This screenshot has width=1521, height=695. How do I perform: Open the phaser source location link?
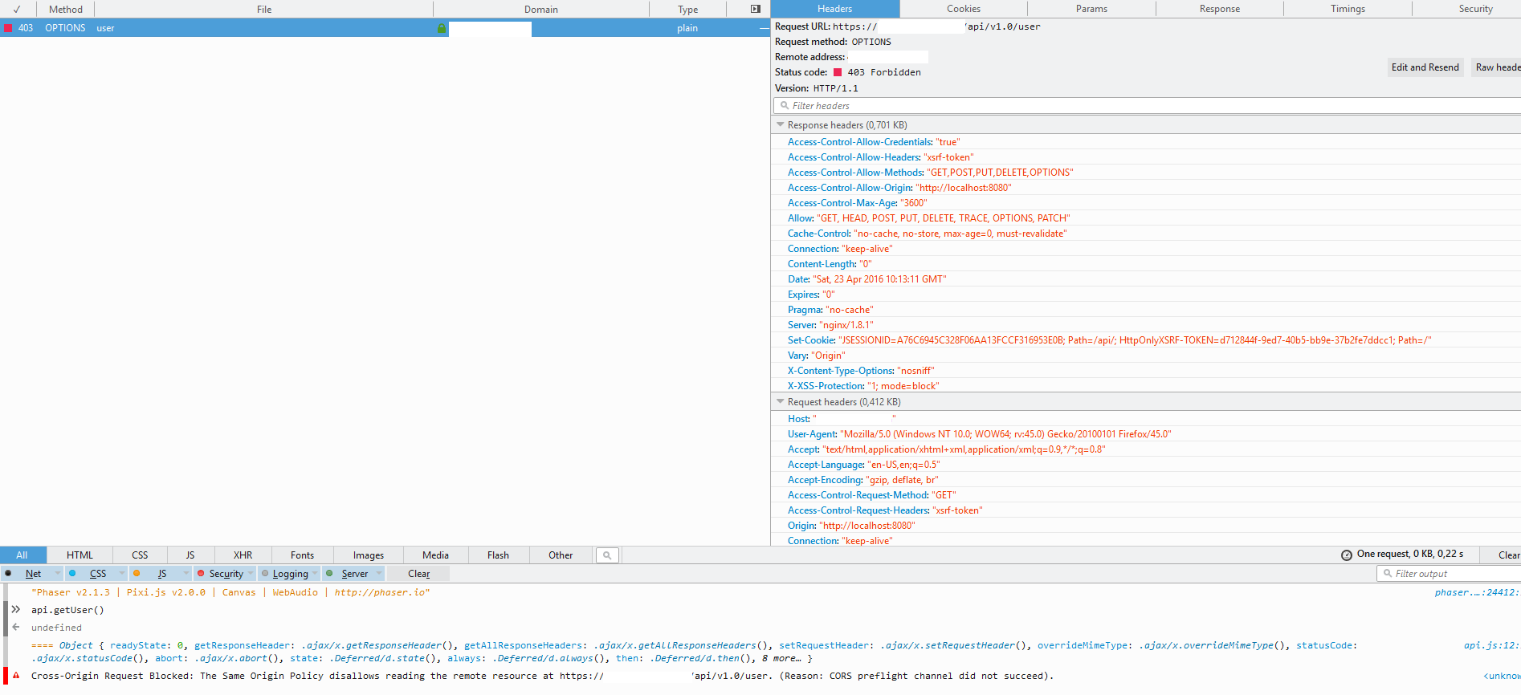coord(1477,593)
